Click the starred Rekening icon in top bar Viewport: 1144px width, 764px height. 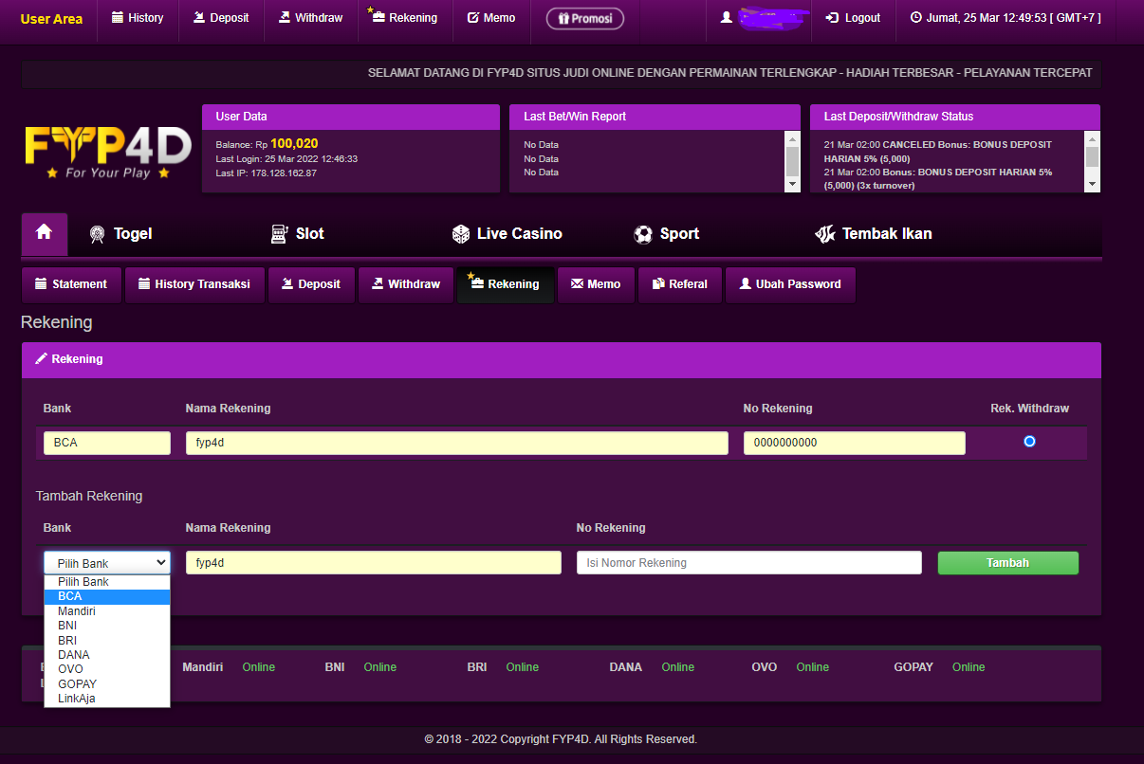point(378,16)
